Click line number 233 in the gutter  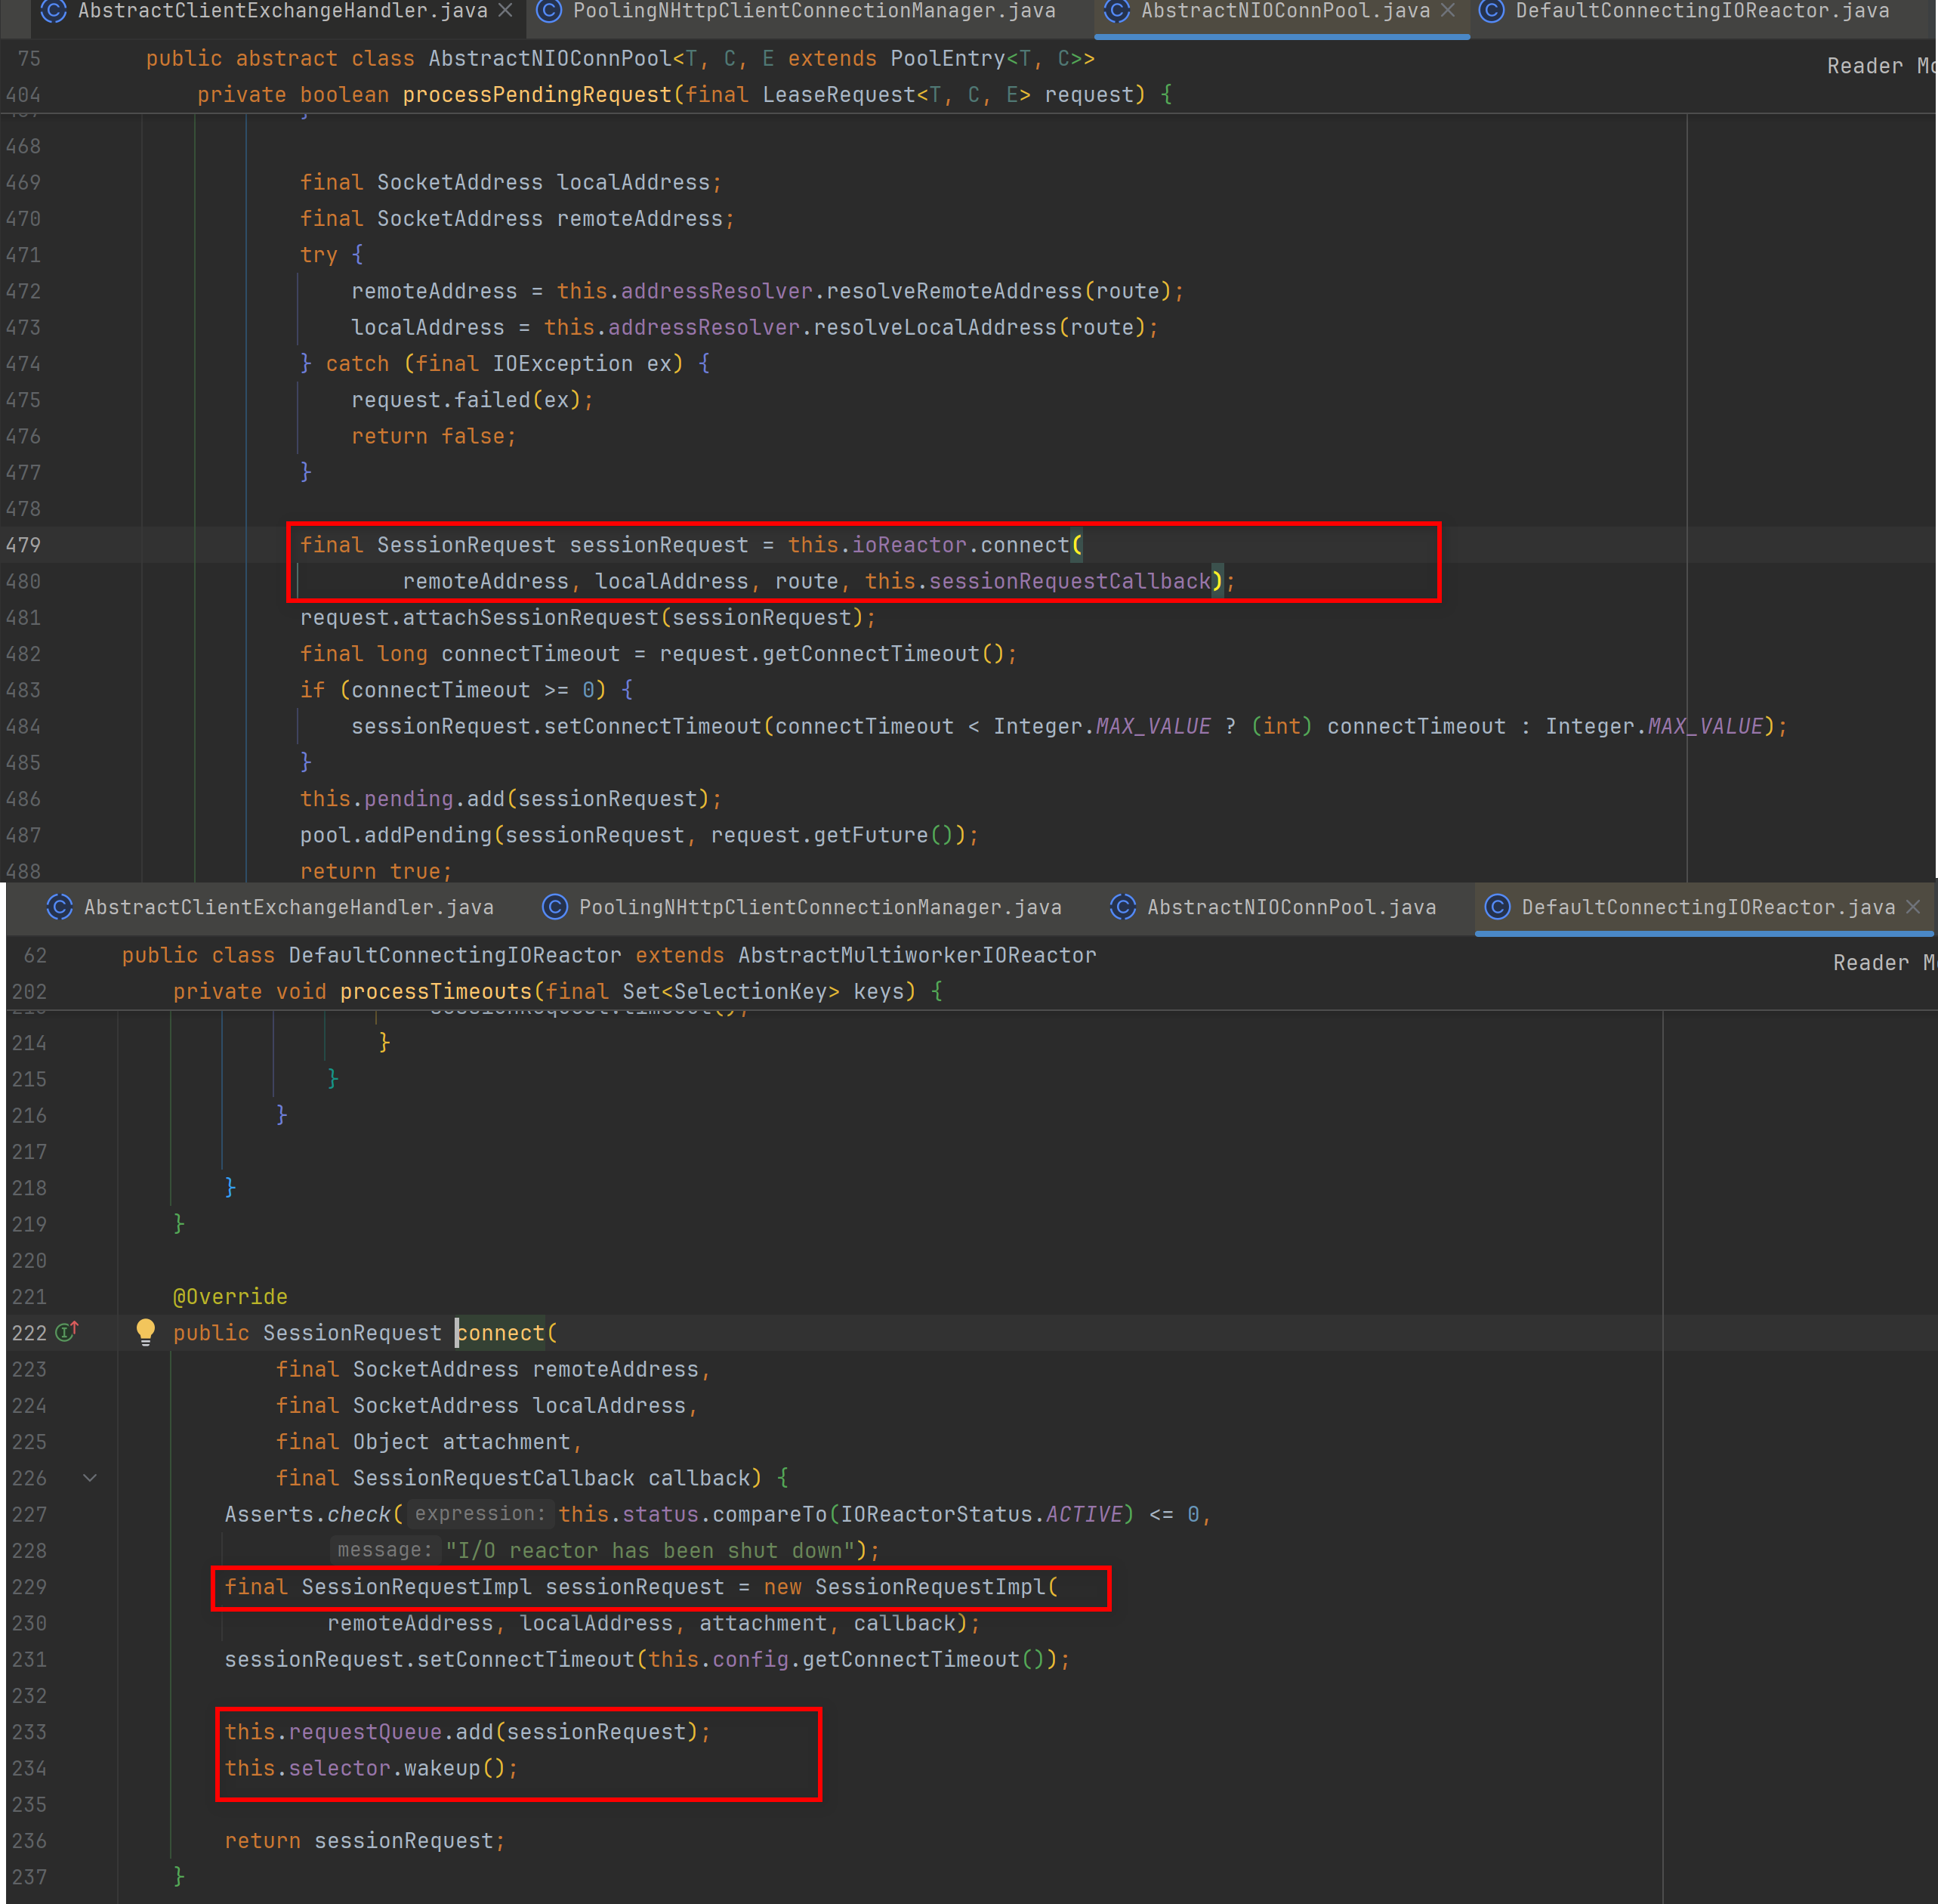(30, 1732)
